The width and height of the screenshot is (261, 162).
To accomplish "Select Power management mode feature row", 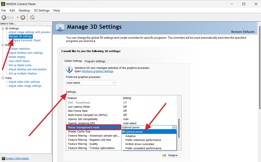I will pos(94,127).
